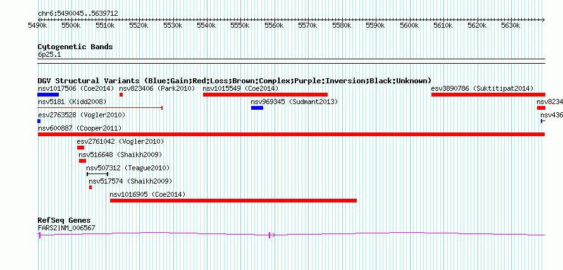Select the thin red nsv5181 variant line
The width and height of the screenshot is (563, 270).
pyautogui.click(x=100, y=107)
